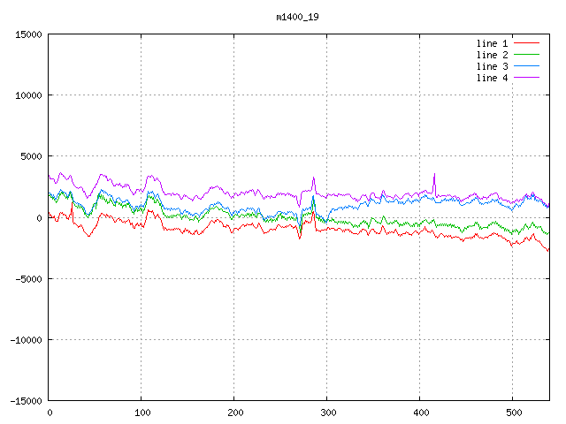Click the 300 x-axis tick label
The height and width of the screenshot is (424, 566).
(327, 413)
